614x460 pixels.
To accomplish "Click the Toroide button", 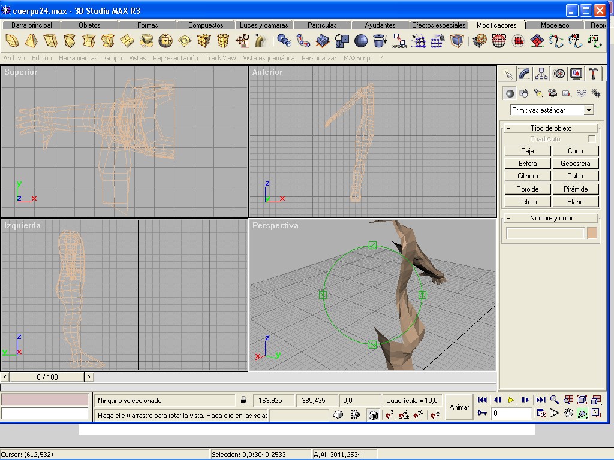I will pos(528,189).
